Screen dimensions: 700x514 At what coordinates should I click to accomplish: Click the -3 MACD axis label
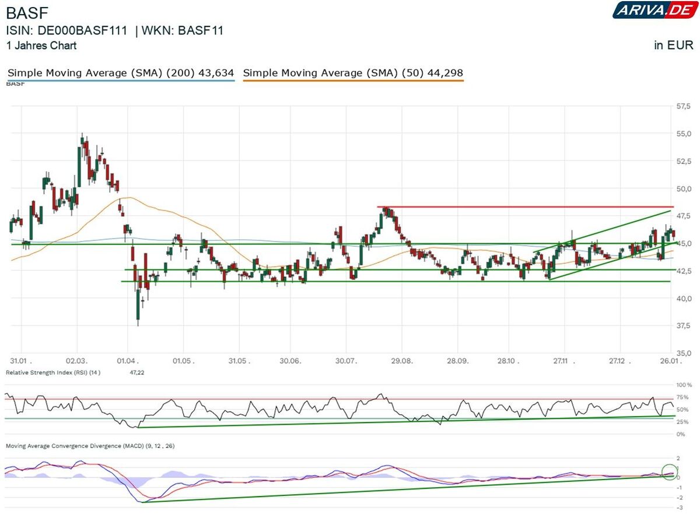point(680,508)
